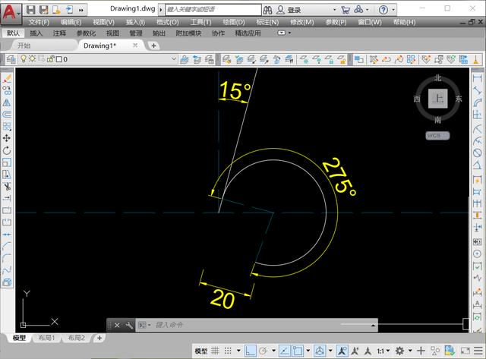Switch to the 输出 ribbon tab
The height and width of the screenshot is (359, 486).
pyautogui.click(x=159, y=33)
